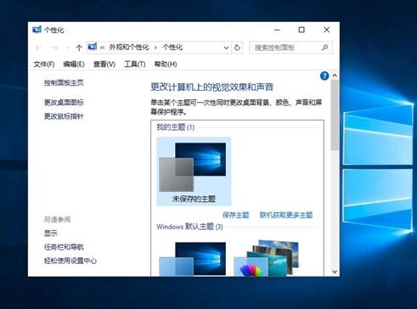Click the Windows 默认主题 (3) heading
This screenshot has height=309, width=417.
tap(189, 227)
